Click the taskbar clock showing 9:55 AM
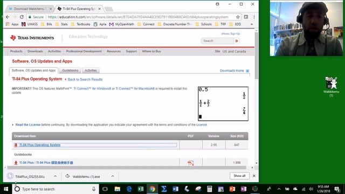Screen dimensions: 345x194 323,189
